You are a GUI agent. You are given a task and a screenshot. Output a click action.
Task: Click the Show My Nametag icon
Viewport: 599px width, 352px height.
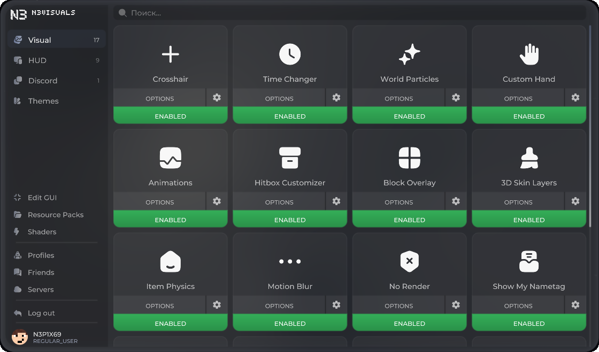[x=529, y=262]
